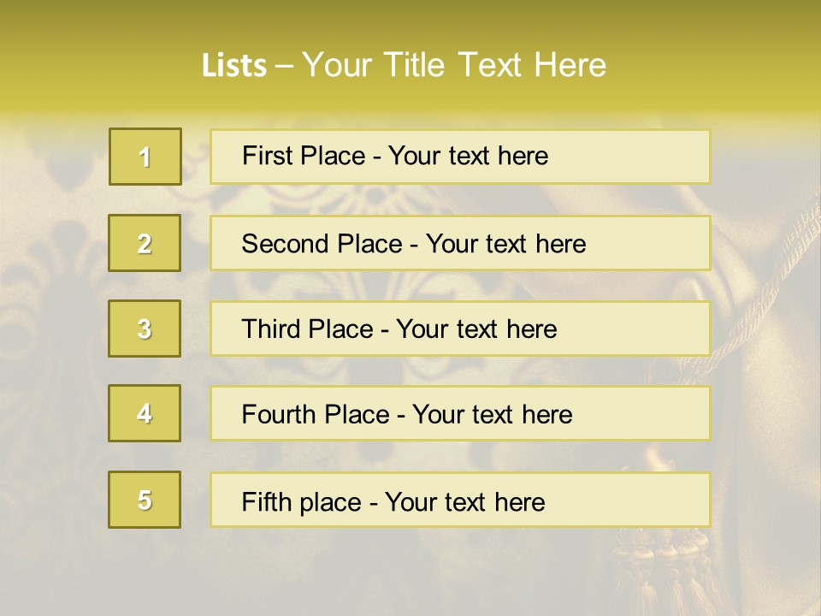
Task: Click the "Fifth place" wording
Action: [302, 501]
